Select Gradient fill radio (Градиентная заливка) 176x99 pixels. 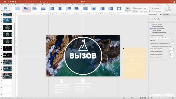pyautogui.click(x=151, y=27)
